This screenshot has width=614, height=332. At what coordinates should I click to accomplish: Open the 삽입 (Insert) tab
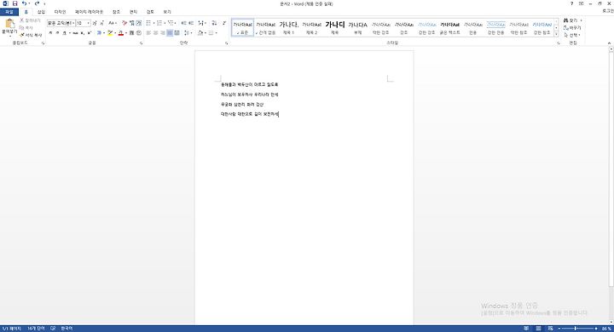click(41, 12)
